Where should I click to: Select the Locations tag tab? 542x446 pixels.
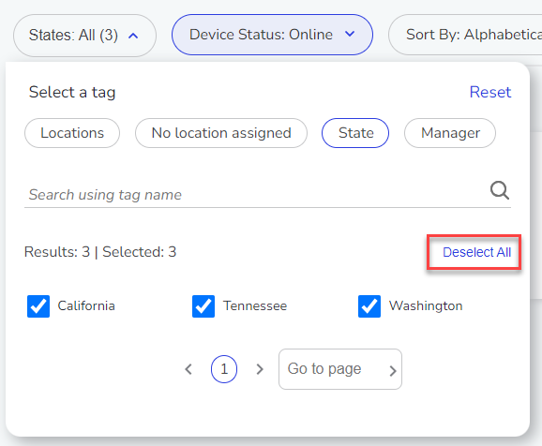[72, 133]
